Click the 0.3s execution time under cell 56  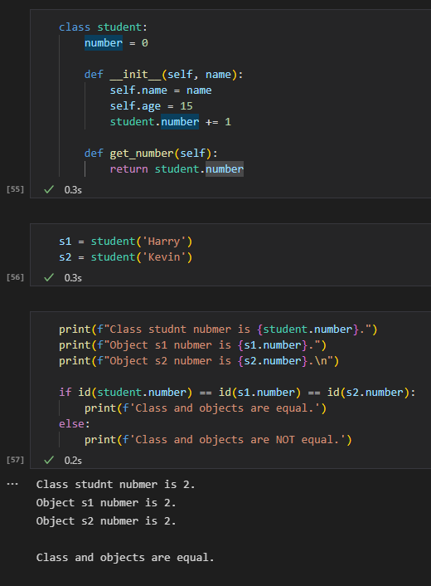(73, 278)
